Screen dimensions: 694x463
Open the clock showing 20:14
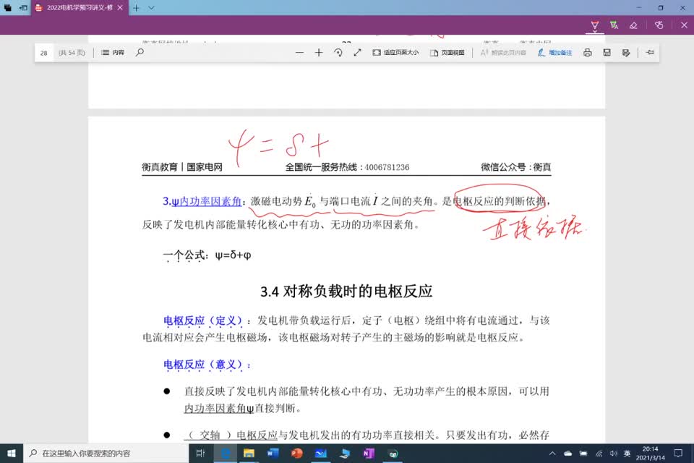[x=650, y=454]
